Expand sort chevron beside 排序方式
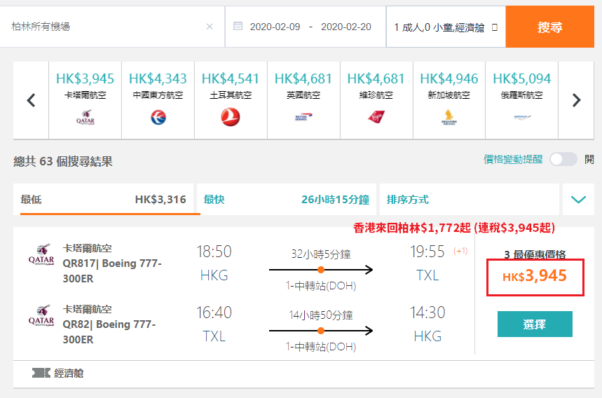Image resolution: width=602 pixels, height=398 pixels. (x=578, y=199)
